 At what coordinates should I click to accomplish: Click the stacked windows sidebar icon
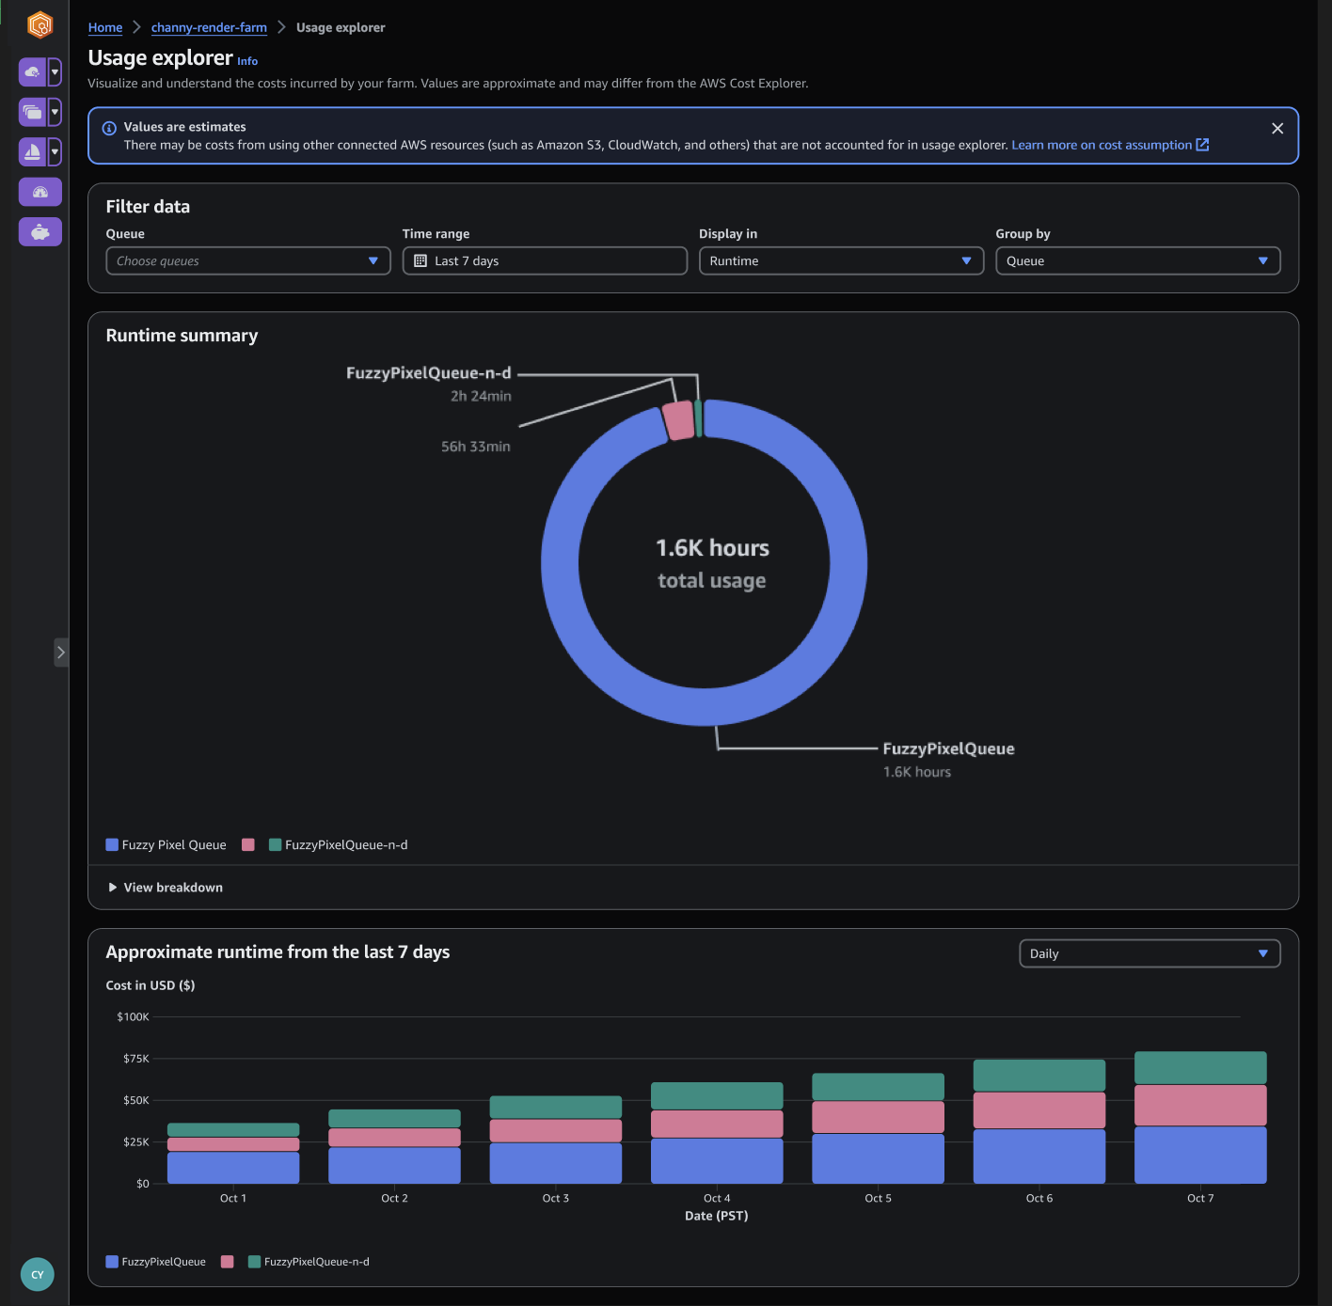pyautogui.click(x=32, y=112)
